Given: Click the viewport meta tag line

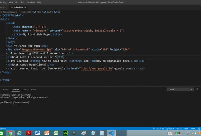Looking at the screenshot, I should [68, 31].
